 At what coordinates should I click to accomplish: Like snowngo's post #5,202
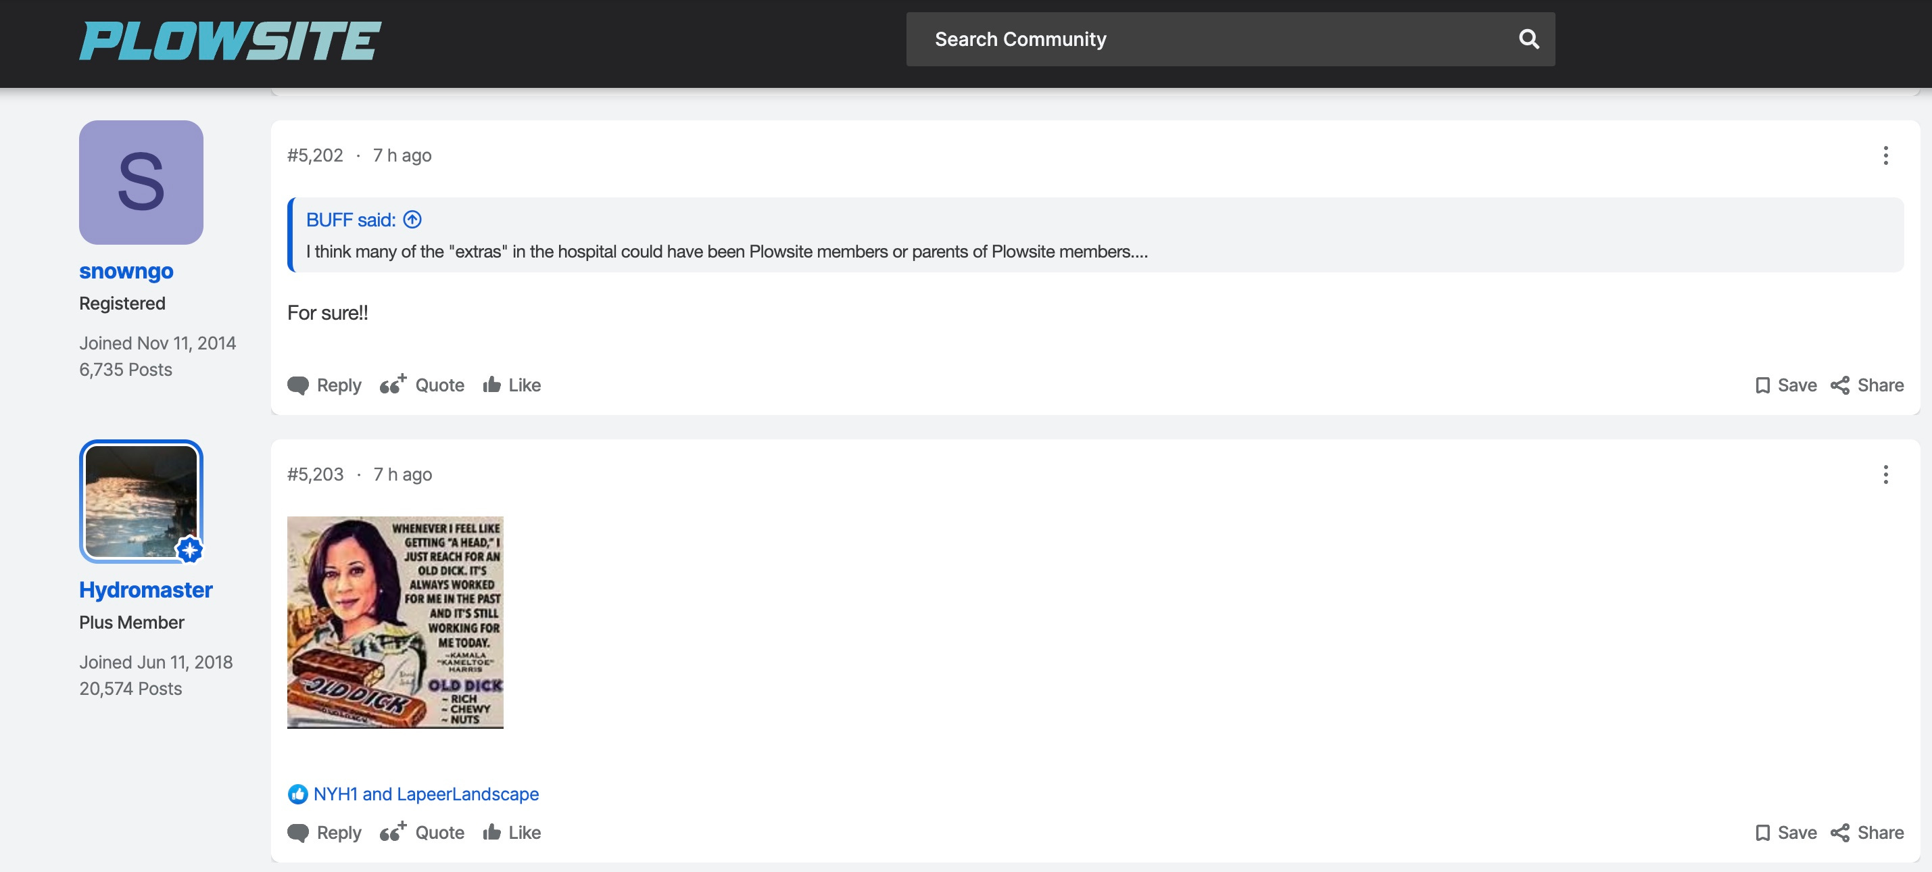(512, 385)
